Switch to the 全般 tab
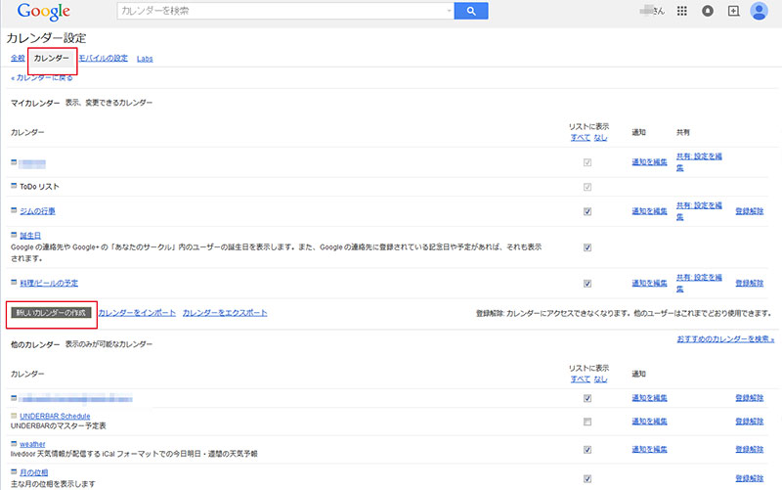Viewport: 782px width, 490px height. (18, 59)
